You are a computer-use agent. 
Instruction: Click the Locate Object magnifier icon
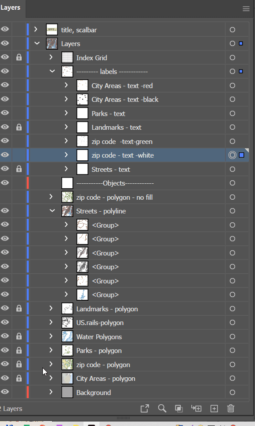[x=162, y=408]
